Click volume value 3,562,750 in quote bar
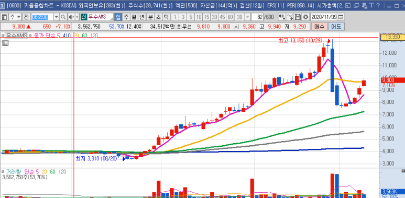The width and height of the screenshot is (405, 198). pyautogui.click(x=89, y=27)
